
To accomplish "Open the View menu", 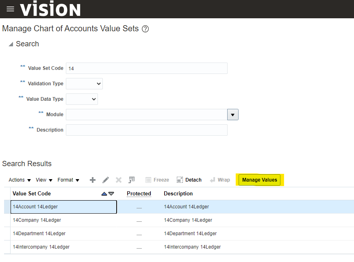I will click(x=44, y=180).
